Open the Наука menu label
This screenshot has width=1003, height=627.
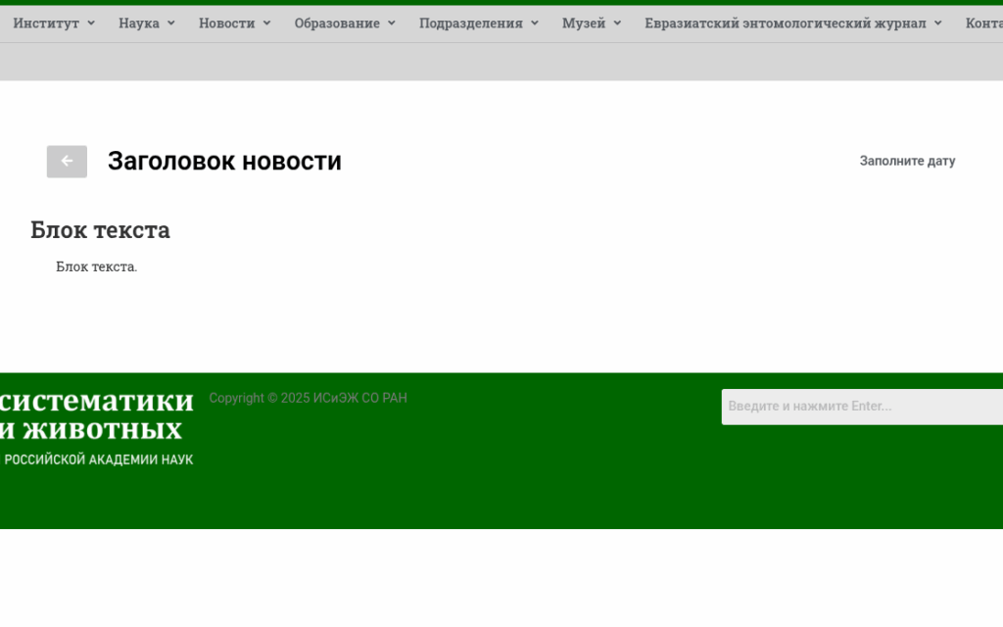point(138,24)
